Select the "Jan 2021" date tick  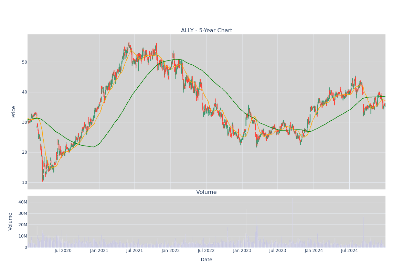click(99, 251)
